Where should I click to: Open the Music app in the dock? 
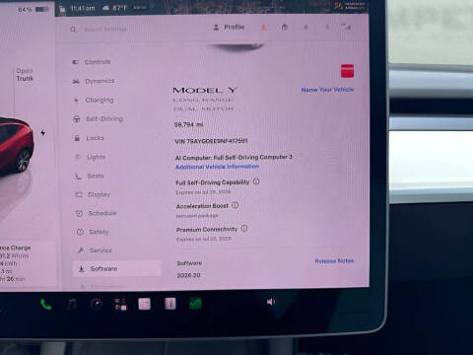tap(72, 304)
